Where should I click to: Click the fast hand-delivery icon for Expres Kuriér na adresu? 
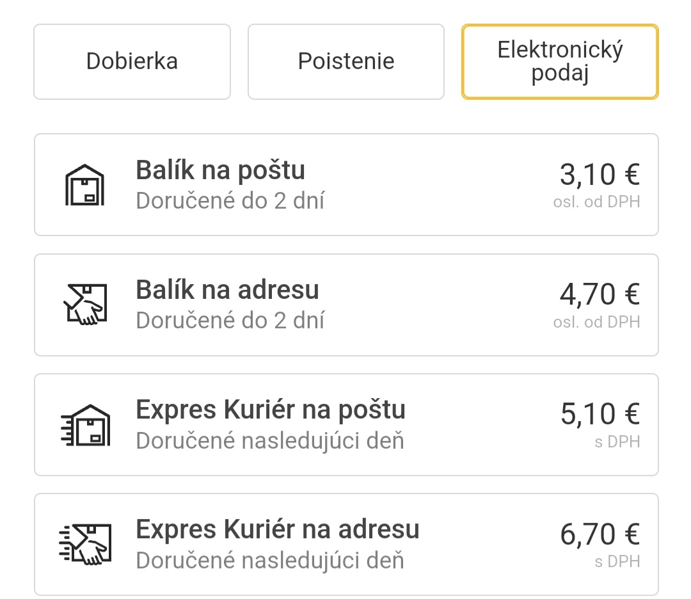pos(84,544)
